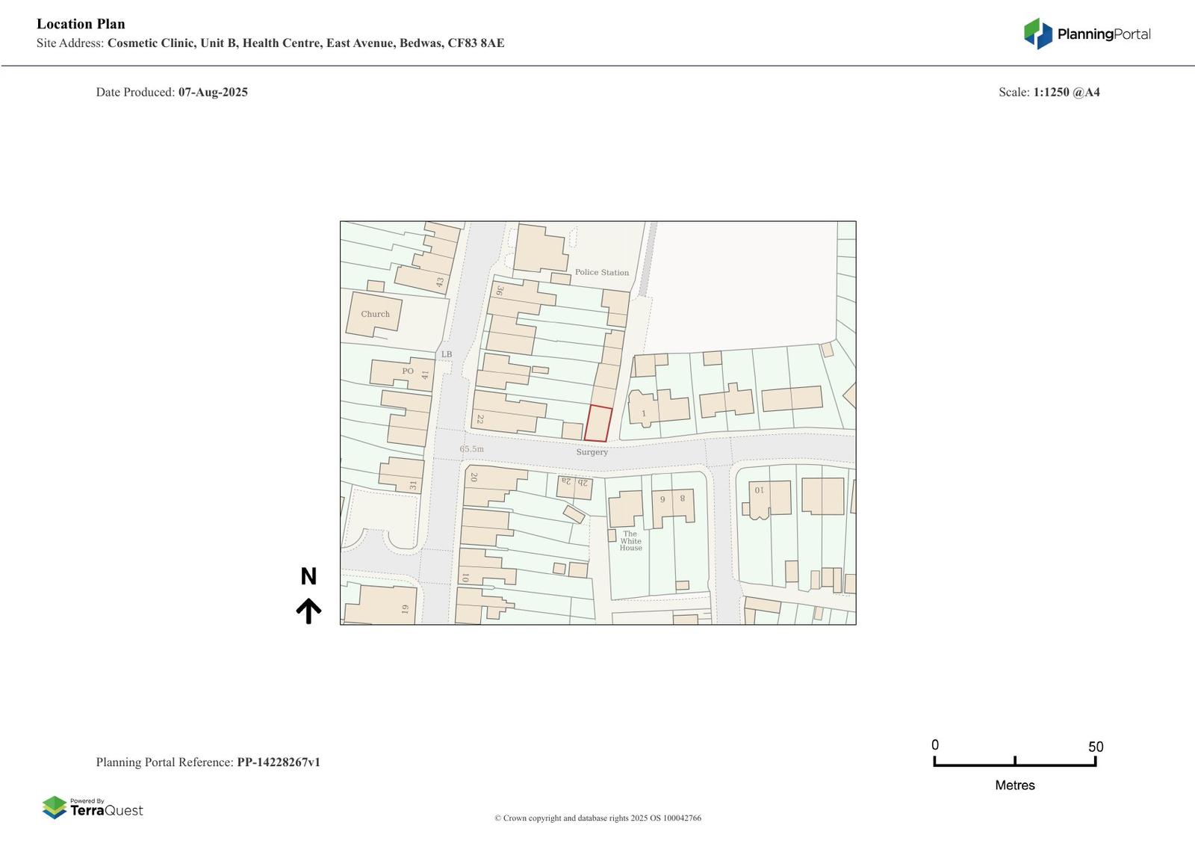The height and width of the screenshot is (846, 1195).
Task: Click the north arrow symbol
Action: click(x=308, y=611)
